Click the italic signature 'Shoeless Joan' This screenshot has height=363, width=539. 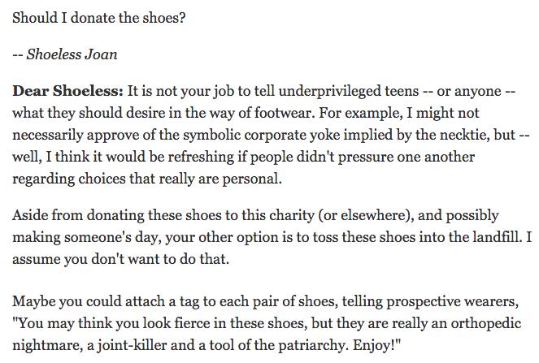(x=72, y=54)
